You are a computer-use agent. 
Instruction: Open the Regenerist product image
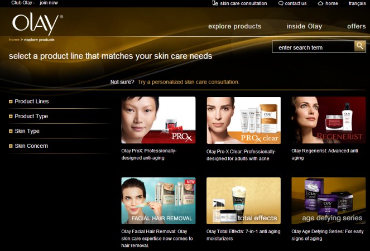click(329, 120)
